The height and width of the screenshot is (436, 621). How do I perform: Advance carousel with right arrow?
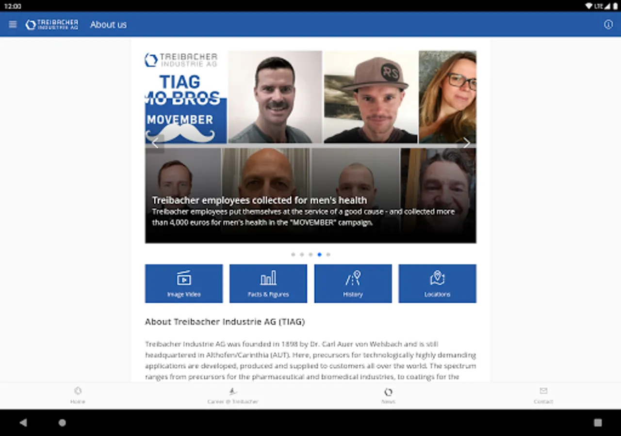point(466,143)
